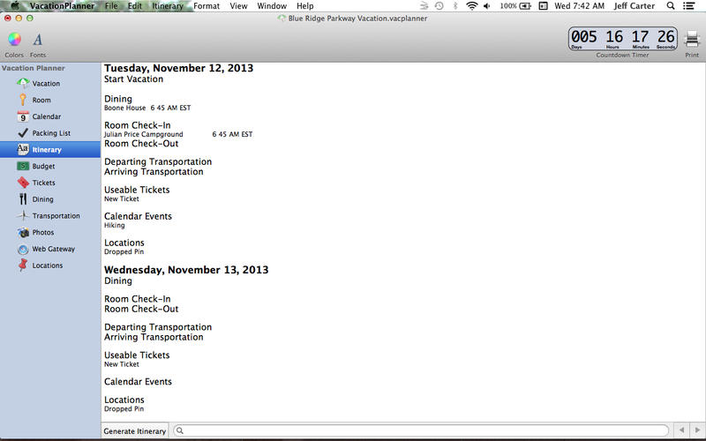Screen dimensions: 706x441
Task: Click Wednesday's Arriving Transportation line
Action: tap(154, 337)
